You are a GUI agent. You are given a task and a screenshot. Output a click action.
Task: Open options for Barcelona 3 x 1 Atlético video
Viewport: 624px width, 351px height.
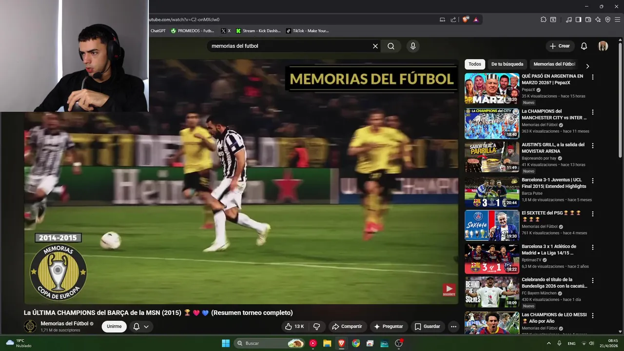(593, 247)
